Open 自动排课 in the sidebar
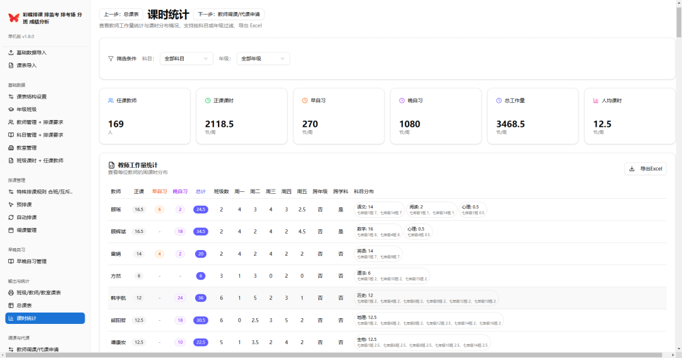 [x=45, y=217]
